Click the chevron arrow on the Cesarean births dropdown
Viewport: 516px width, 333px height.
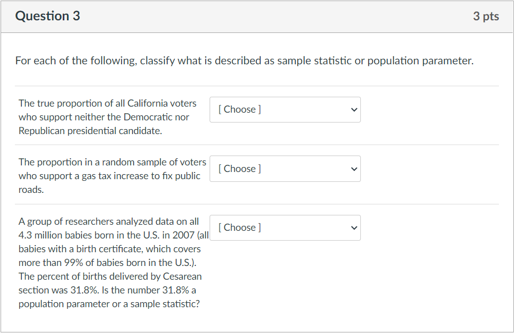coord(354,227)
